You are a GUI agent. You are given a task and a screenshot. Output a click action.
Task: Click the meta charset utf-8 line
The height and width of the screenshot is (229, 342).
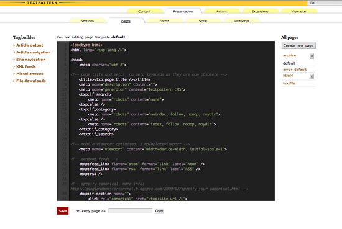[x=103, y=65]
